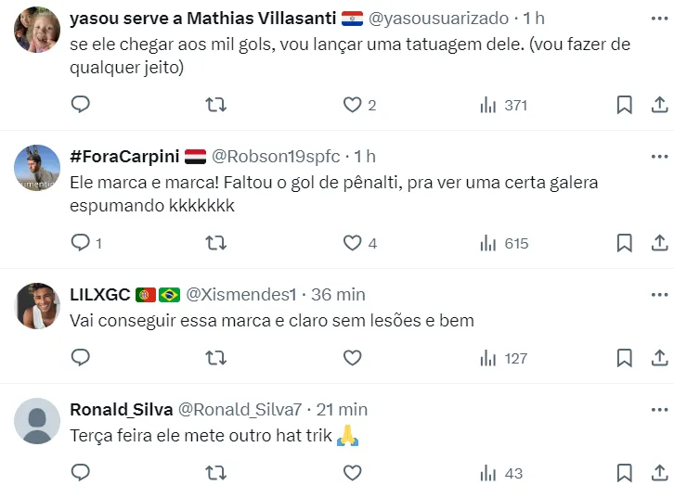The image size is (674, 498).
Task: Reply to yasou's tattoo tweet
Action: tap(81, 105)
